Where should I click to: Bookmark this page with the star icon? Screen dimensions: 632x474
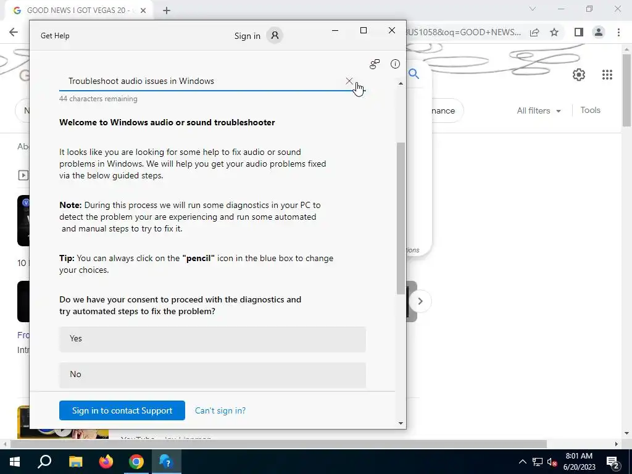(554, 32)
